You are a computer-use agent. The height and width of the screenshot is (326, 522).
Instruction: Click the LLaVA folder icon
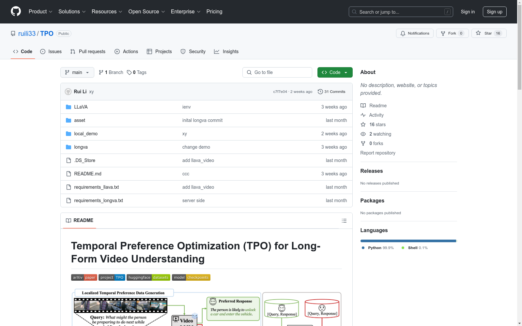click(x=69, y=107)
